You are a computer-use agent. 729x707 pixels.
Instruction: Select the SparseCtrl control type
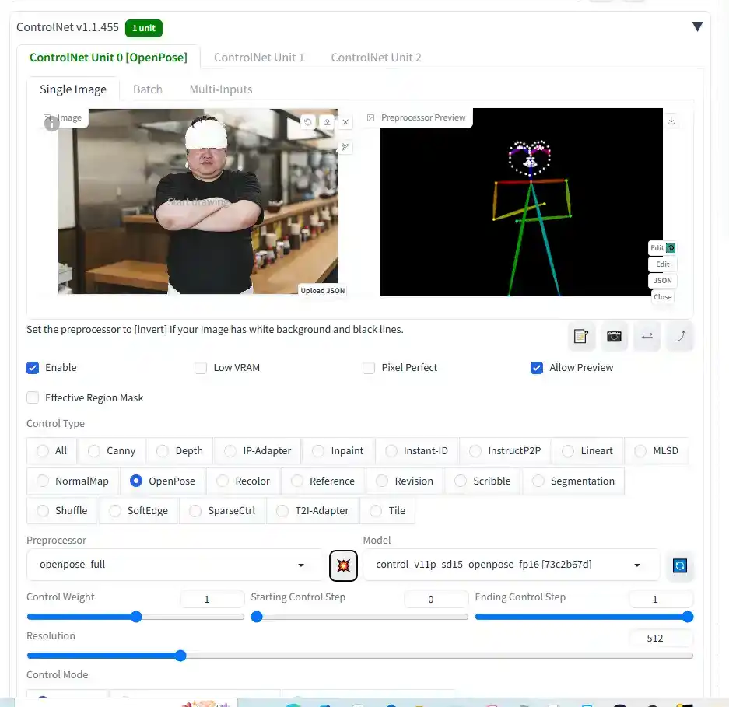click(223, 511)
